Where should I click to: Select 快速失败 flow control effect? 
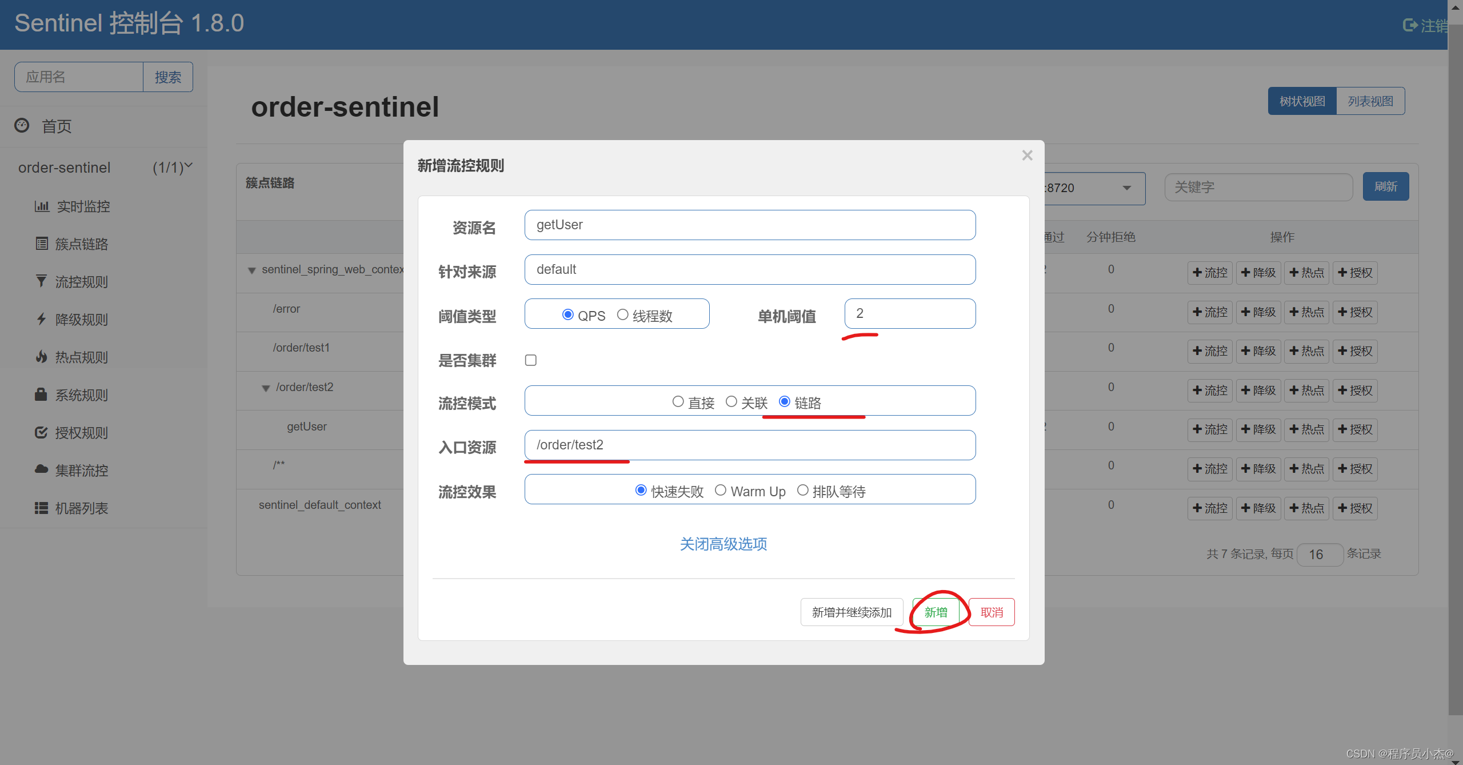(x=641, y=490)
